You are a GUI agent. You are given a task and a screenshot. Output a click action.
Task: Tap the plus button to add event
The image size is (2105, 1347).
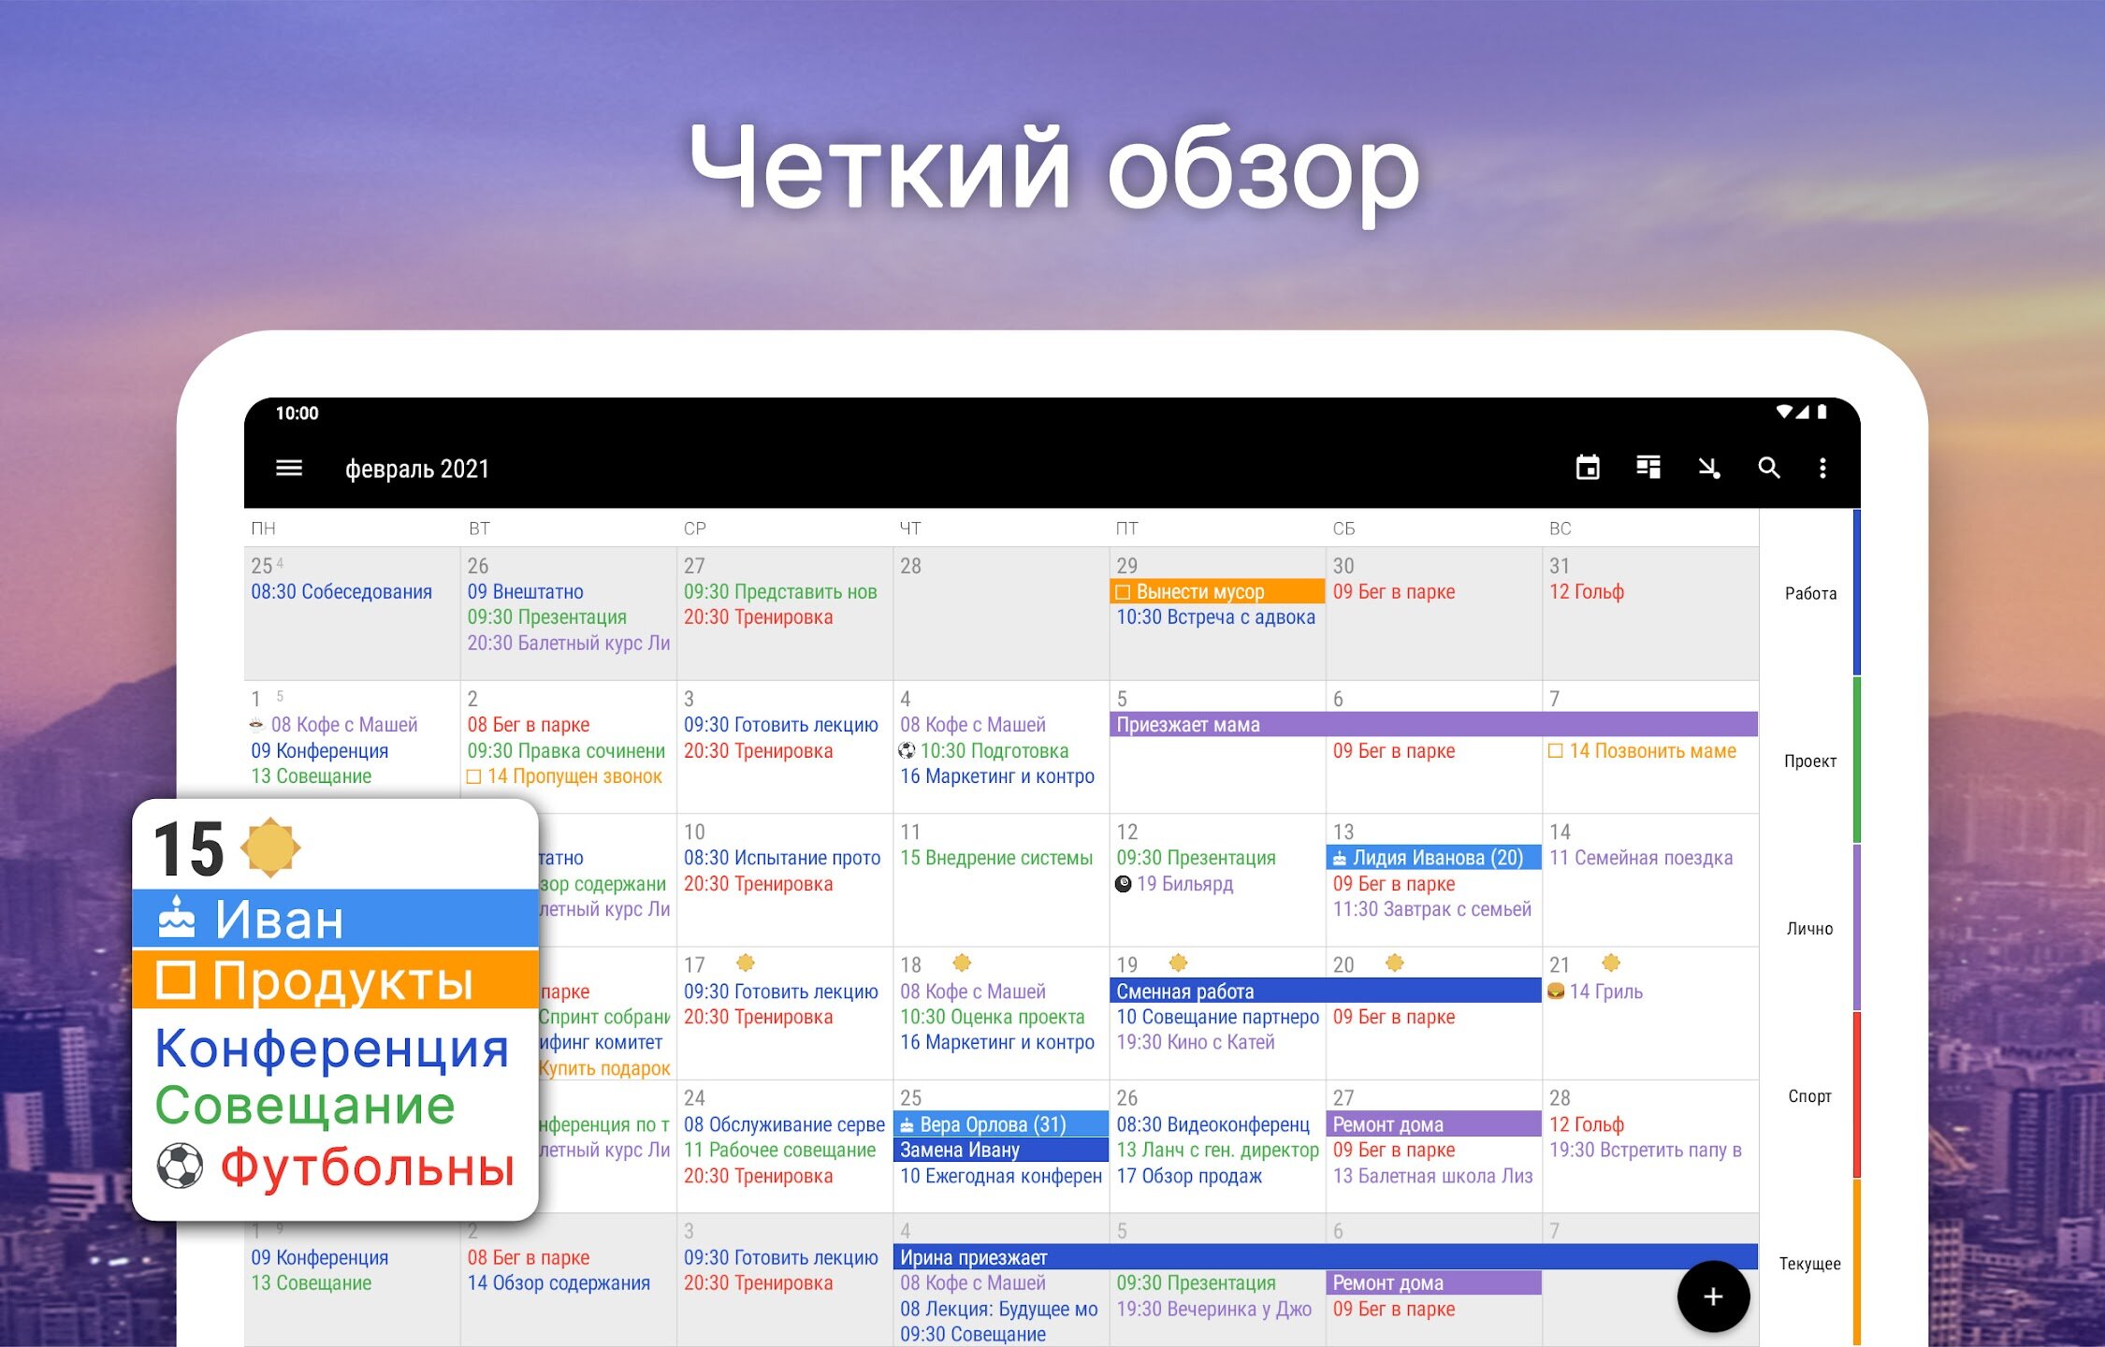(1712, 1296)
